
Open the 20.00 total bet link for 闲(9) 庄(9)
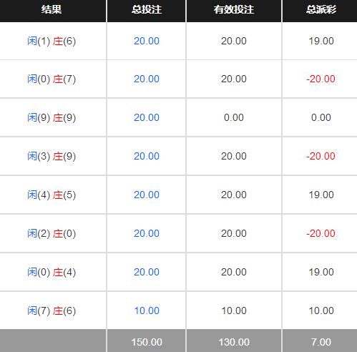point(147,117)
